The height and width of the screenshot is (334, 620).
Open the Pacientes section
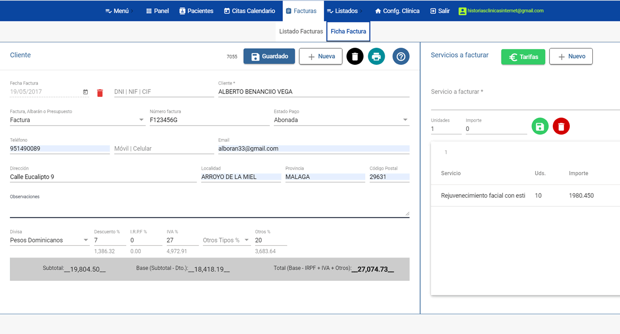196,11
